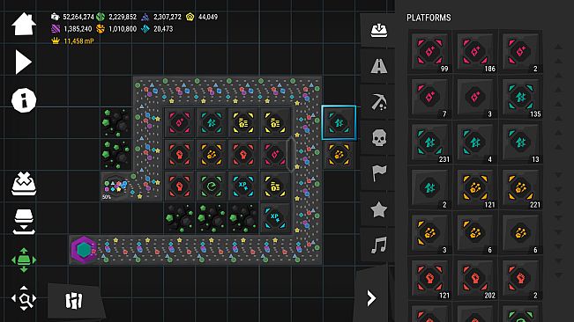Click the purple hexagon base tile
574x322 pixels.
[x=84, y=250]
